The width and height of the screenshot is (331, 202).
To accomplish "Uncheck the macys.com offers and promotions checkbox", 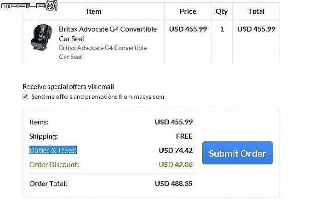I will point(25,97).
